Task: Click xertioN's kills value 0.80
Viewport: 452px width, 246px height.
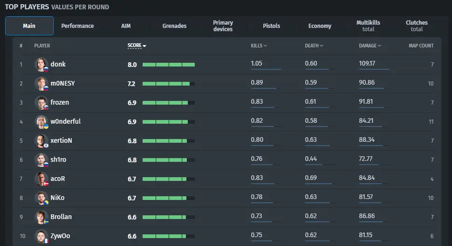Action: click(257, 140)
